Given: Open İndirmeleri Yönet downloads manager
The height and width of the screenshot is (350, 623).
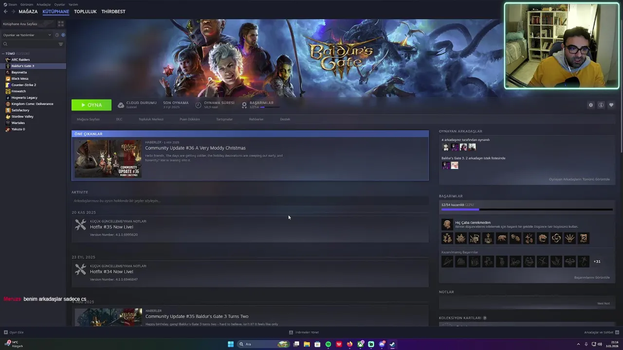Looking at the screenshot, I should (x=304, y=332).
